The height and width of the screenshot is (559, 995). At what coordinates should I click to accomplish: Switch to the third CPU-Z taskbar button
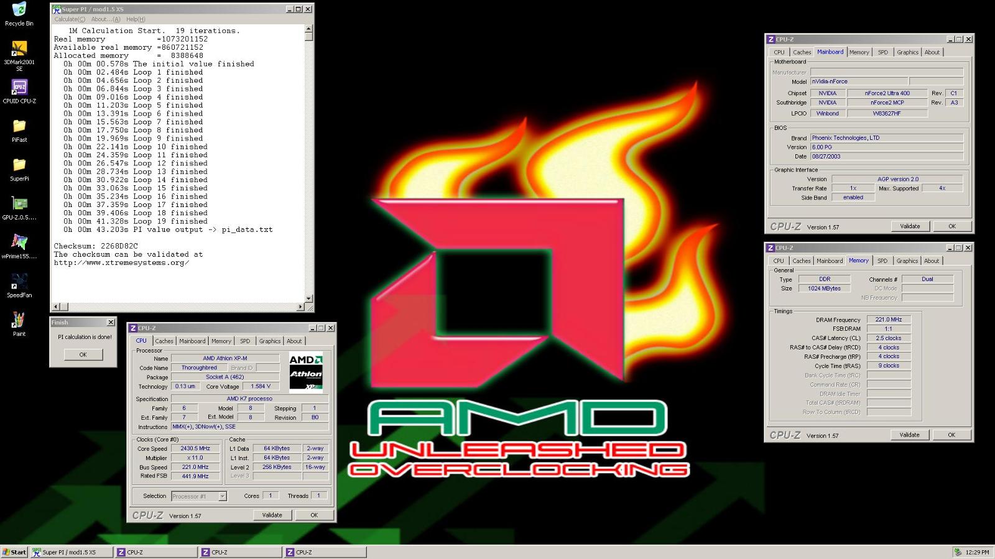point(325,552)
